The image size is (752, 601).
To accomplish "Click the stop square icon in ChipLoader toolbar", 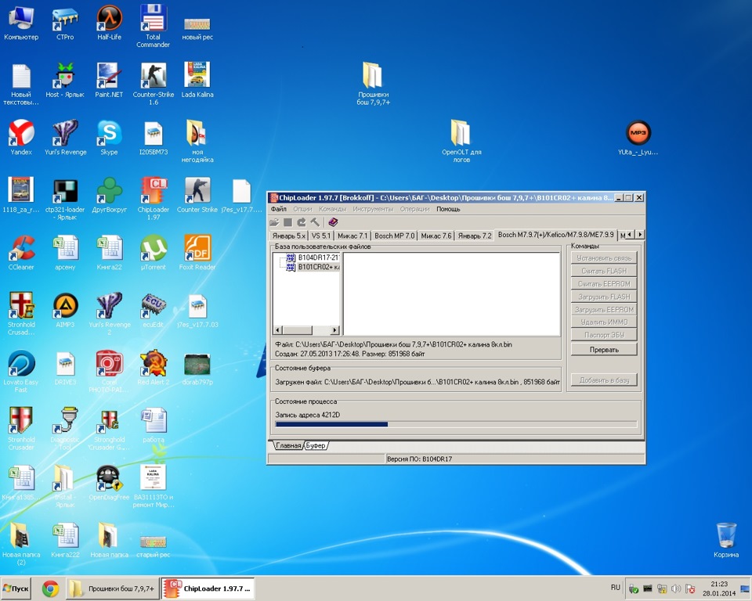I will tap(287, 222).
